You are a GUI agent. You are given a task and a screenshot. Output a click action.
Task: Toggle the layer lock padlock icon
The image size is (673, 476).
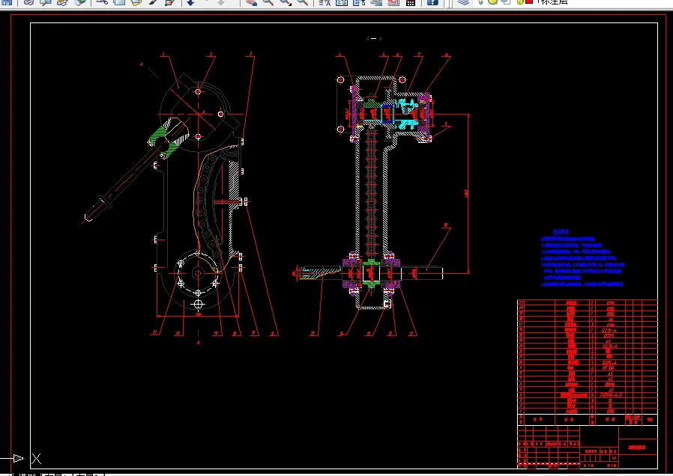tap(520, 1)
